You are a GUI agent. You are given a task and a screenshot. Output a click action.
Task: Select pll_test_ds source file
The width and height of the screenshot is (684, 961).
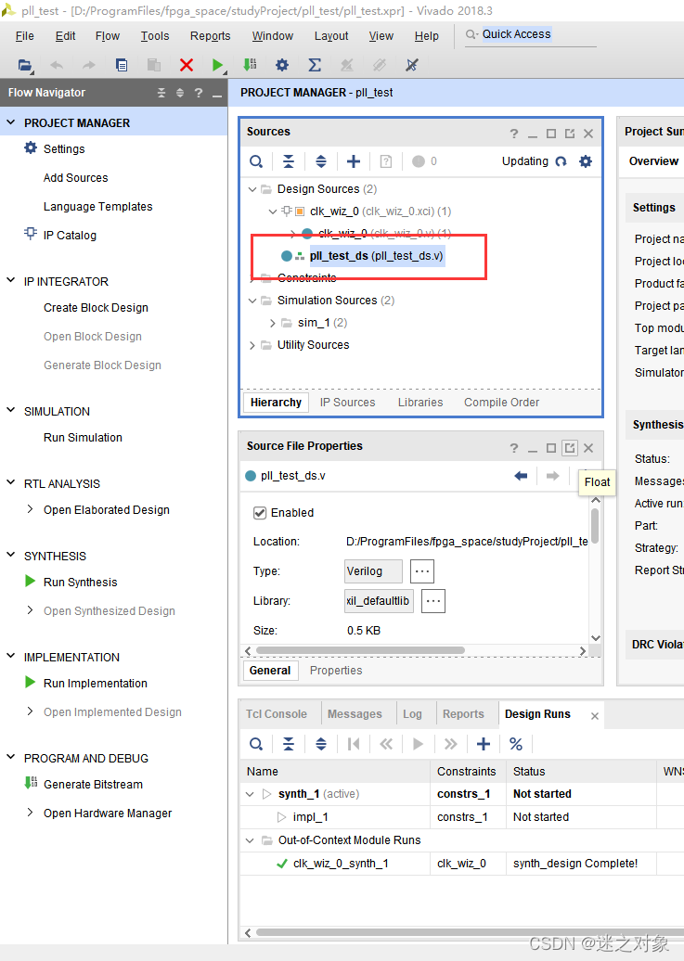pyautogui.click(x=376, y=256)
